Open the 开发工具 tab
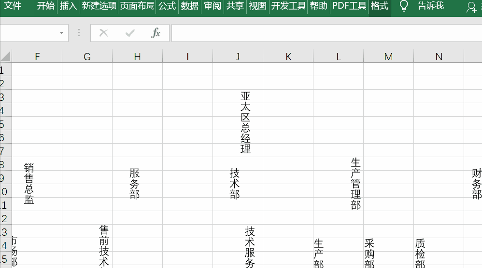Image resolution: width=482 pixels, height=268 pixels. pos(288,5)
